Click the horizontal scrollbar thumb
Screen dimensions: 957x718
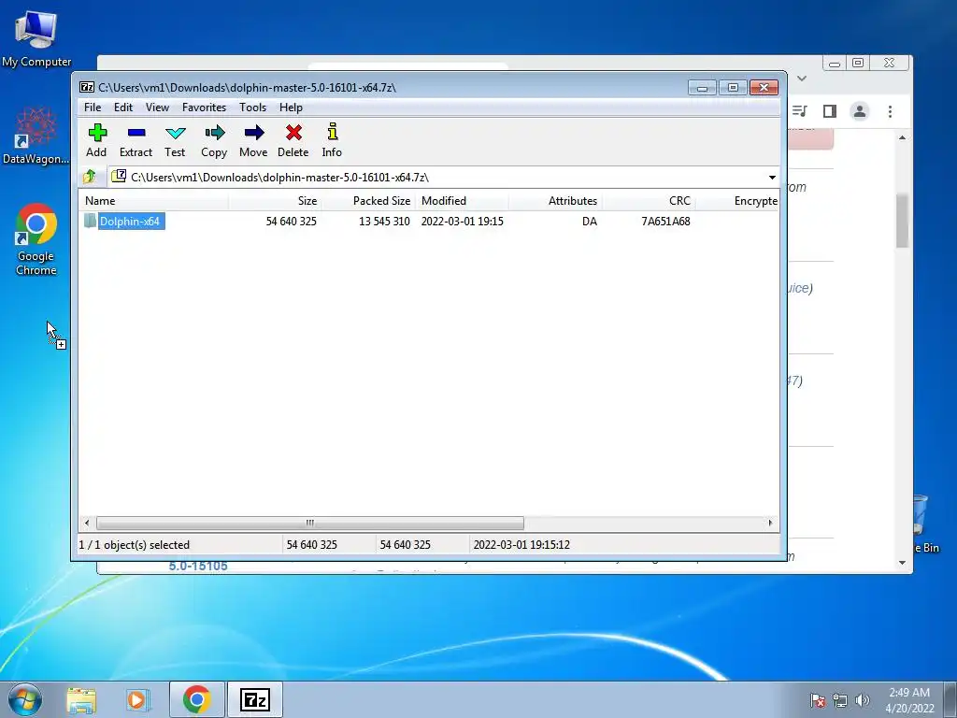(310, 524)
